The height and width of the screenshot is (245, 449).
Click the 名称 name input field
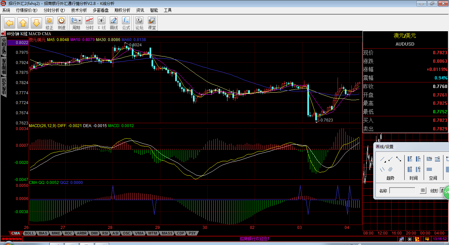click(x=402, y=190)
